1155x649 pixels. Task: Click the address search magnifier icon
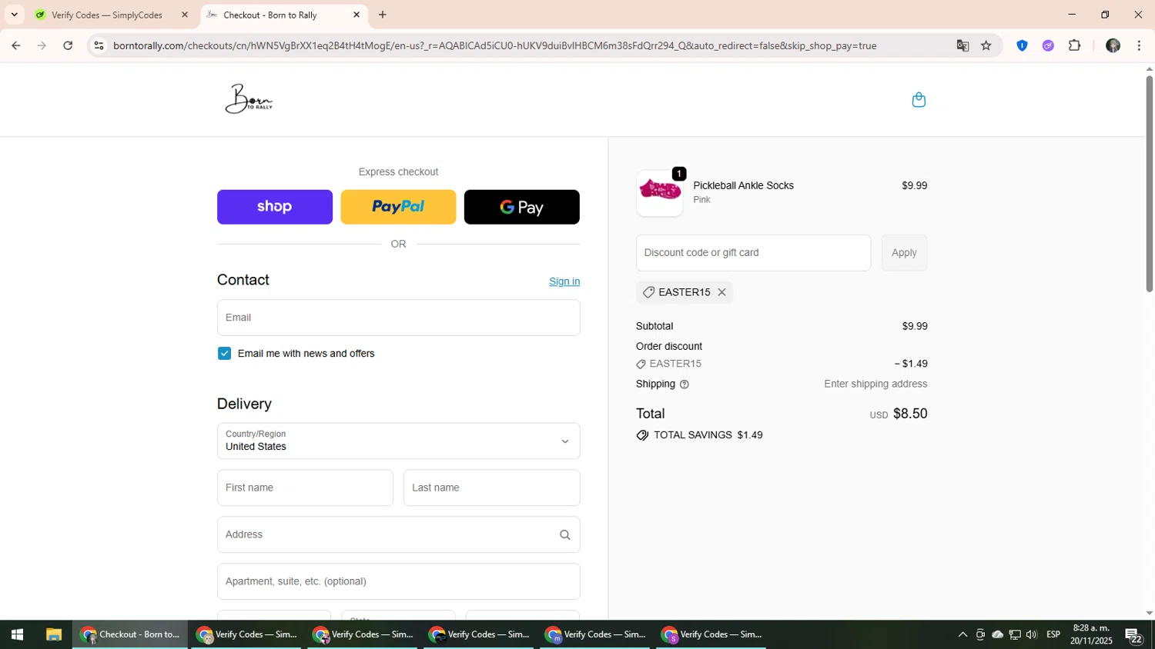pos(564,535)
